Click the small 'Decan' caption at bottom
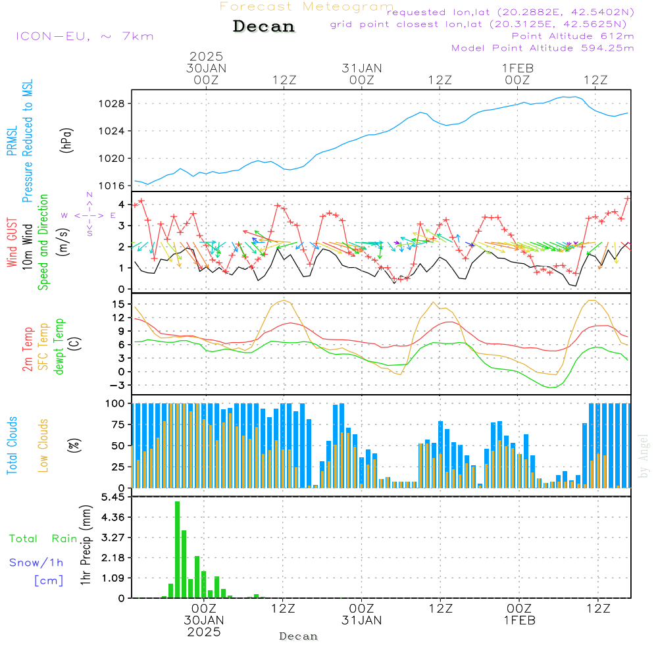 tap(298, 636)
